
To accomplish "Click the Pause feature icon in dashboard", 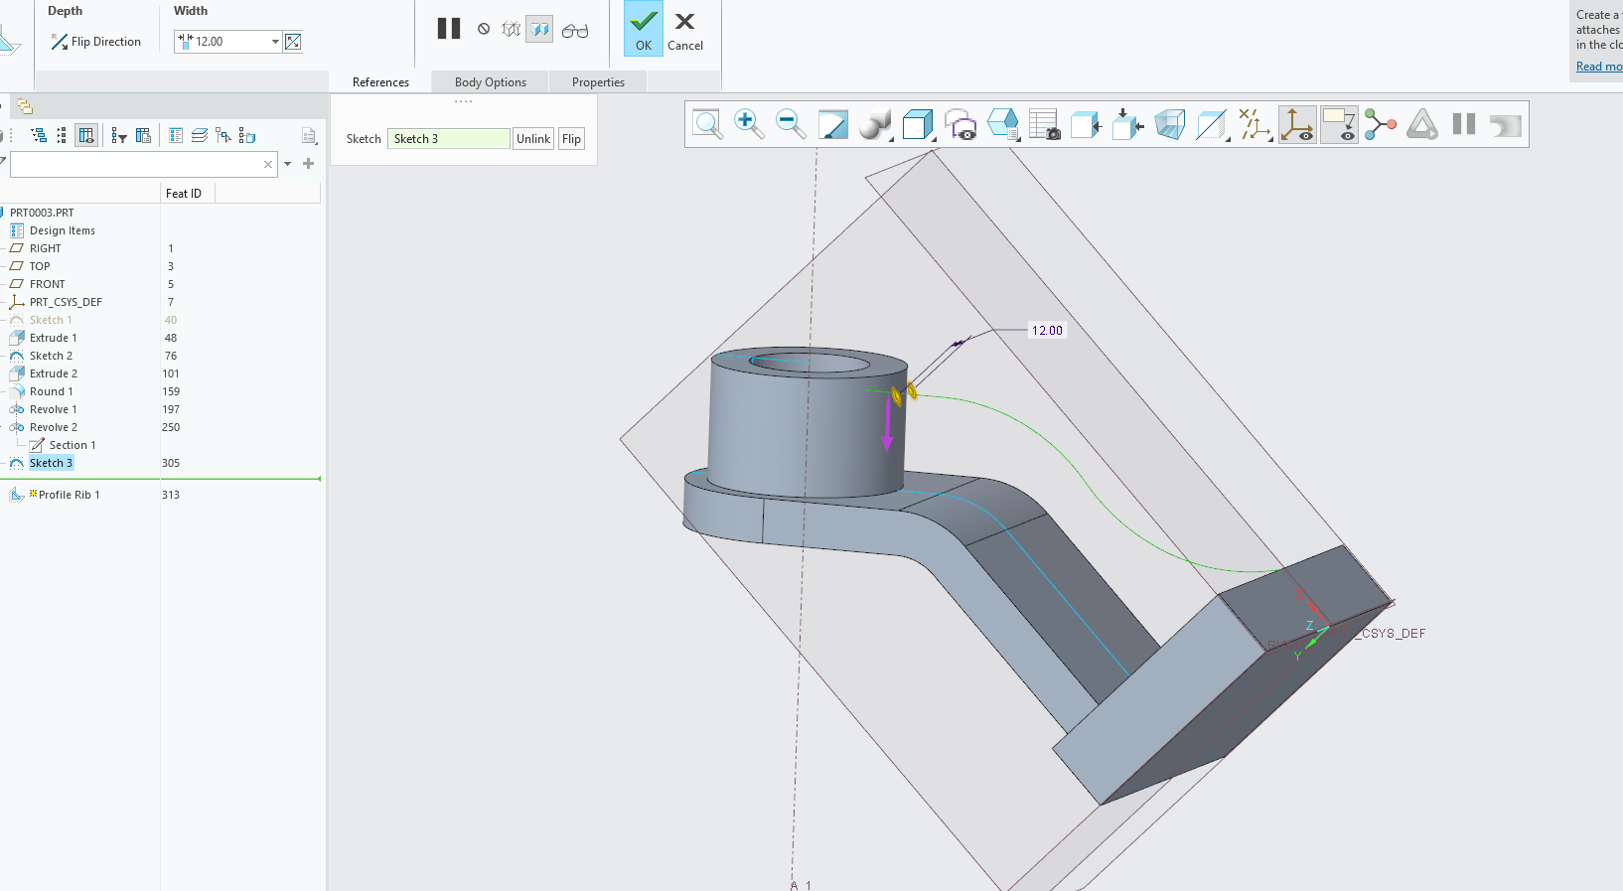I will coord(449,29).
